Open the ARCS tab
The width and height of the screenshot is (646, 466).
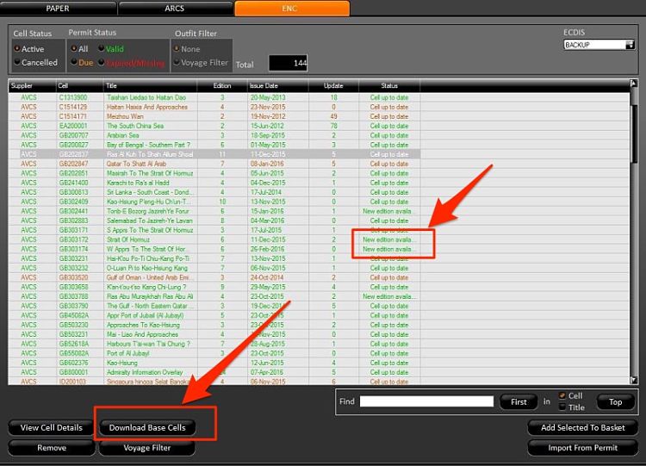pos(173,9)
